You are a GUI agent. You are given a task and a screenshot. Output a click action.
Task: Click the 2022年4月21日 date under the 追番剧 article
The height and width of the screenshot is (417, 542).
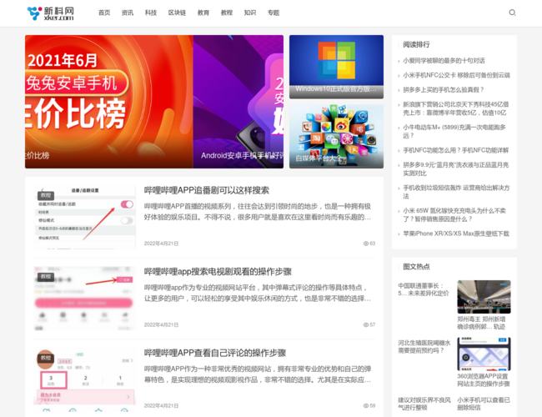click(x=161, y=244)
